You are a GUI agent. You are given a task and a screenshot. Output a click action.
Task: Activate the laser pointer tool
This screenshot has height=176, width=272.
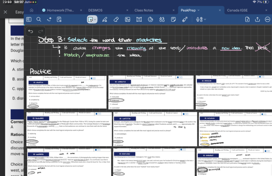185,19
